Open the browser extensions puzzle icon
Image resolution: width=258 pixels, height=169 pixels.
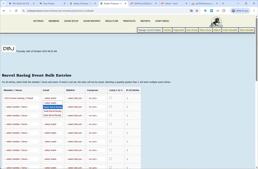point(224,11)
